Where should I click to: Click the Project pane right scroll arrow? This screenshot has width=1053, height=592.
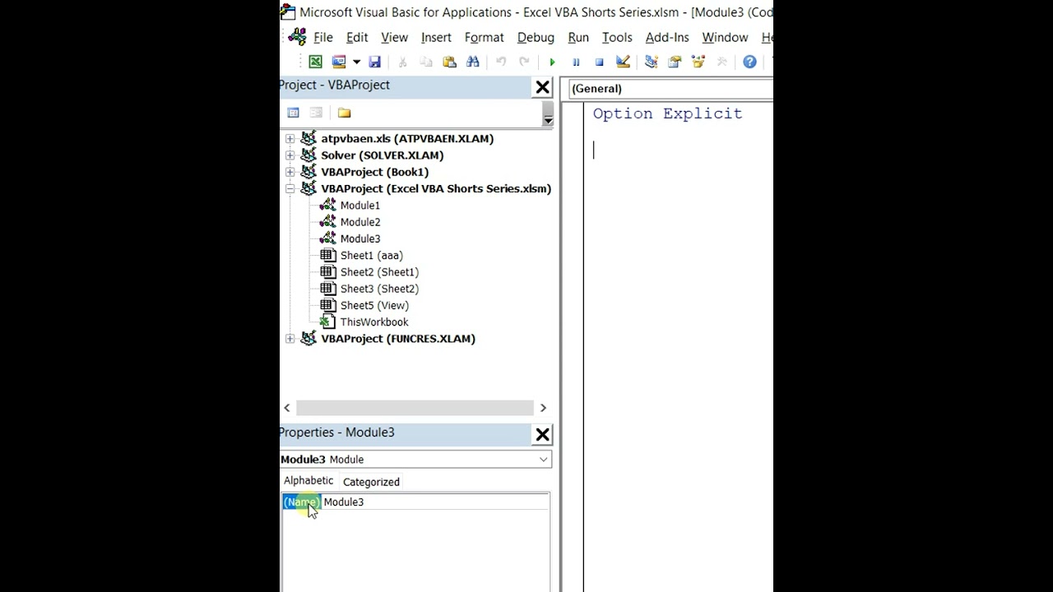click(543, 408)
